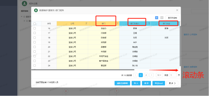Click the 采购部 department cell
The height and width of the screenshot is (96, 209).
pyautogui.click(x=104, y=42)
